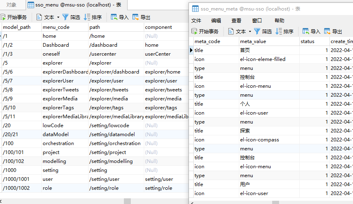Click the 排序 sort icon in sso_menu tab
Screen dimensions: 353x204
pyautogui.click(x=87, y=17)
